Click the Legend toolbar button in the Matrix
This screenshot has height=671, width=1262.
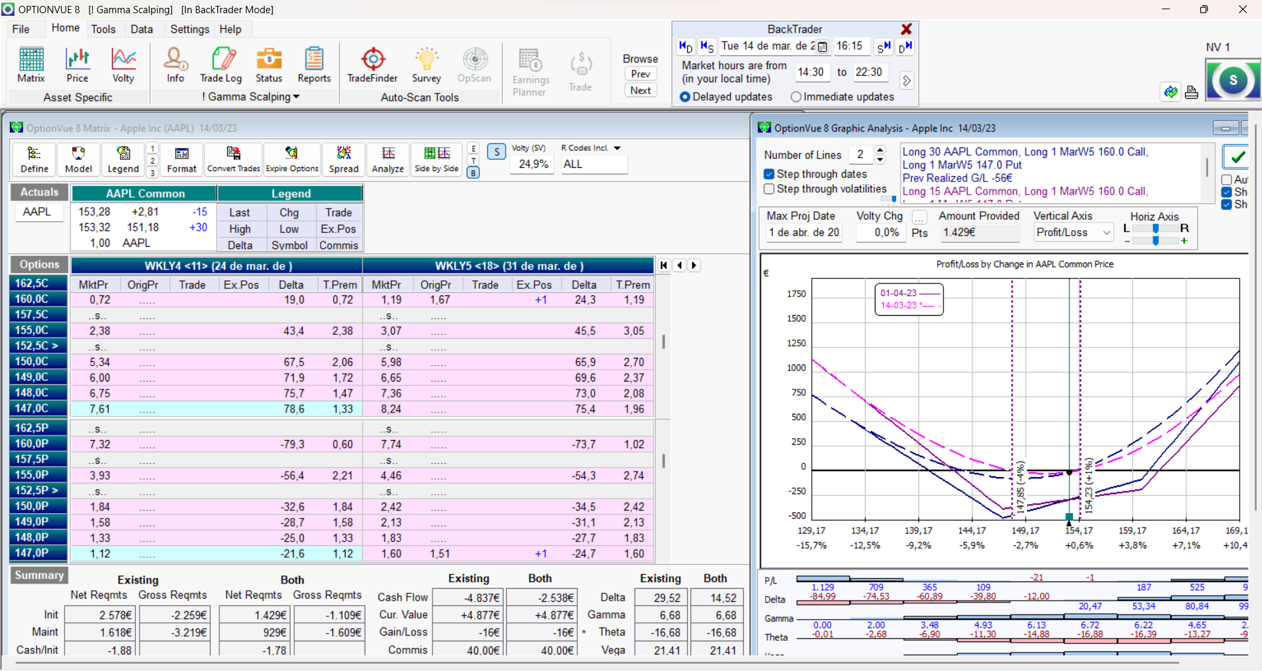(123, 160)
